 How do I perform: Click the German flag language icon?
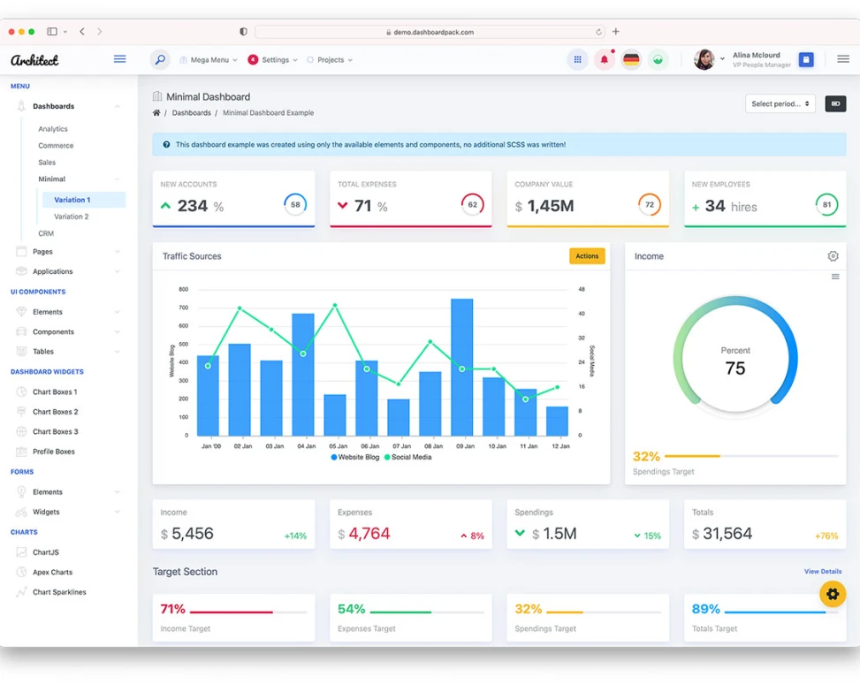(631, 59)
